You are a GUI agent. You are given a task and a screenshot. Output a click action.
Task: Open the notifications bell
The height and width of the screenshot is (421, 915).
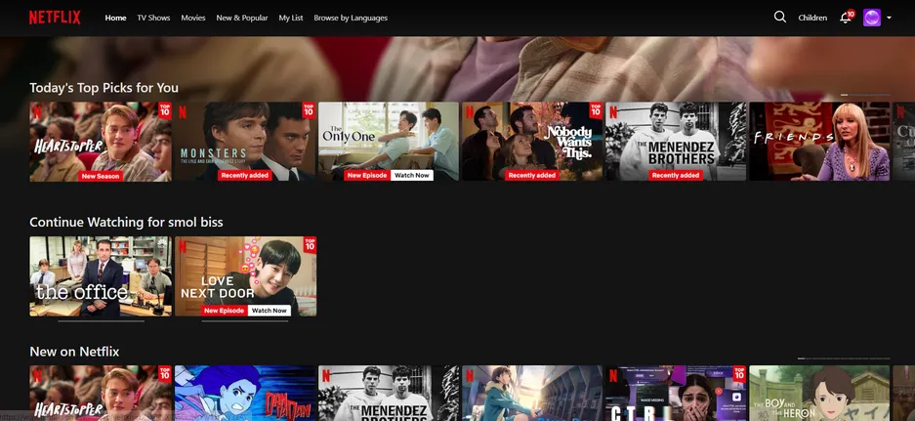pyautogui.click(x=846, y=18)
